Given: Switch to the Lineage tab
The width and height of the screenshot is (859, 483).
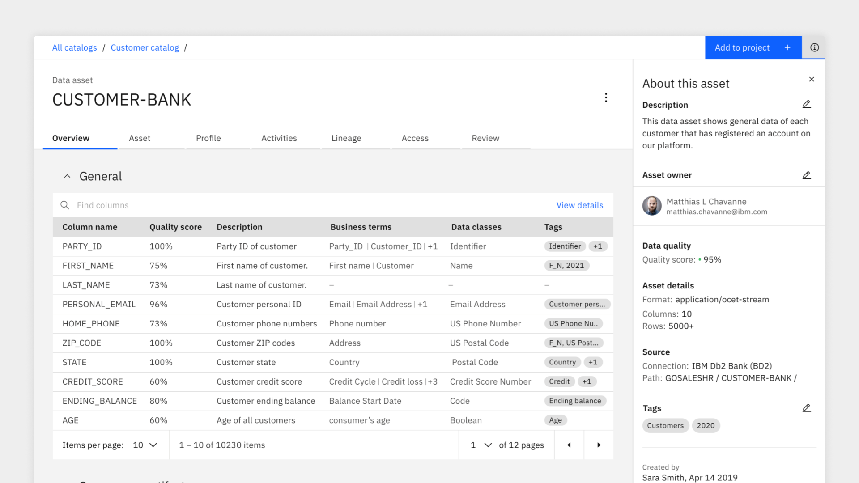Looking at the screenshot, I should point(346,138).
